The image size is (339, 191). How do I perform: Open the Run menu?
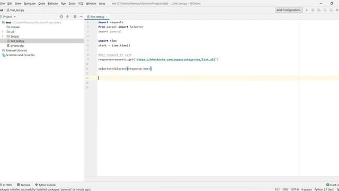coord(64,4)
